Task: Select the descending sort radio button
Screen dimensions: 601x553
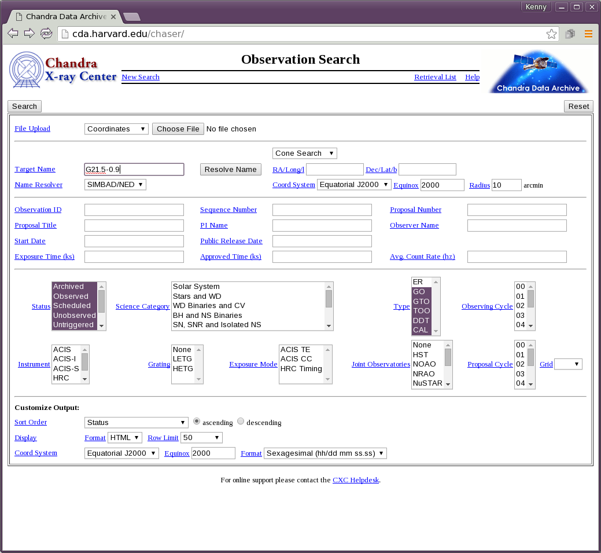Action: coord(241,422)
